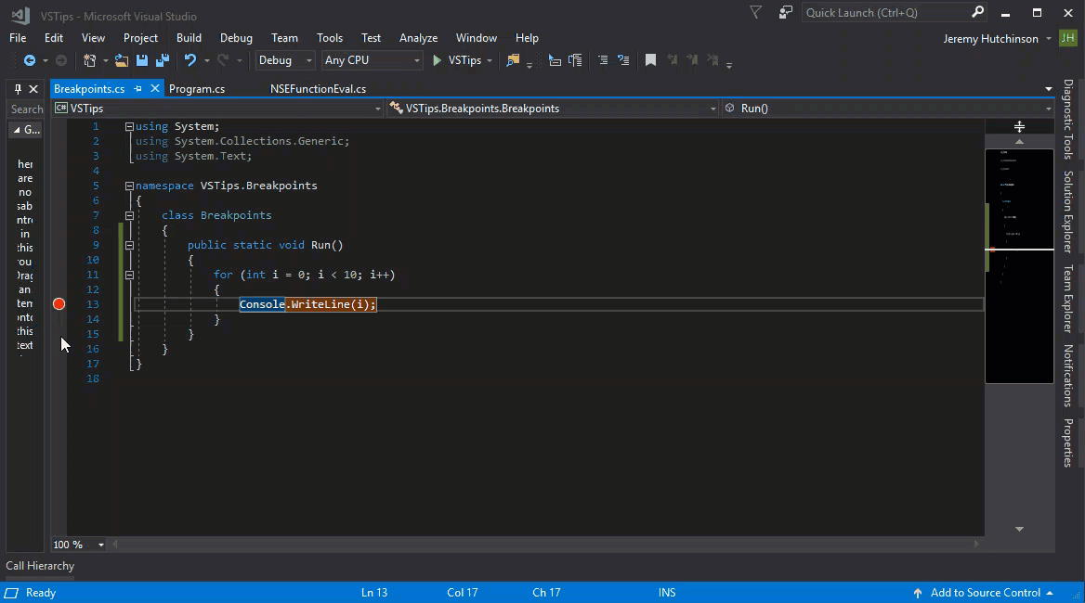Click the Navigate Backward arrow icon
This screenshot has width=1085, height=603.
point(28,58)
